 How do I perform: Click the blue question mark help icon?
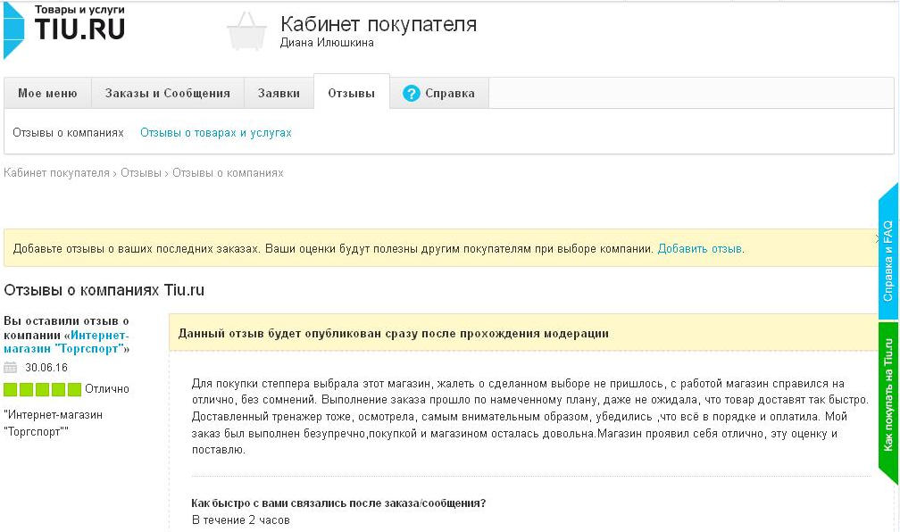tap(411, 93)
